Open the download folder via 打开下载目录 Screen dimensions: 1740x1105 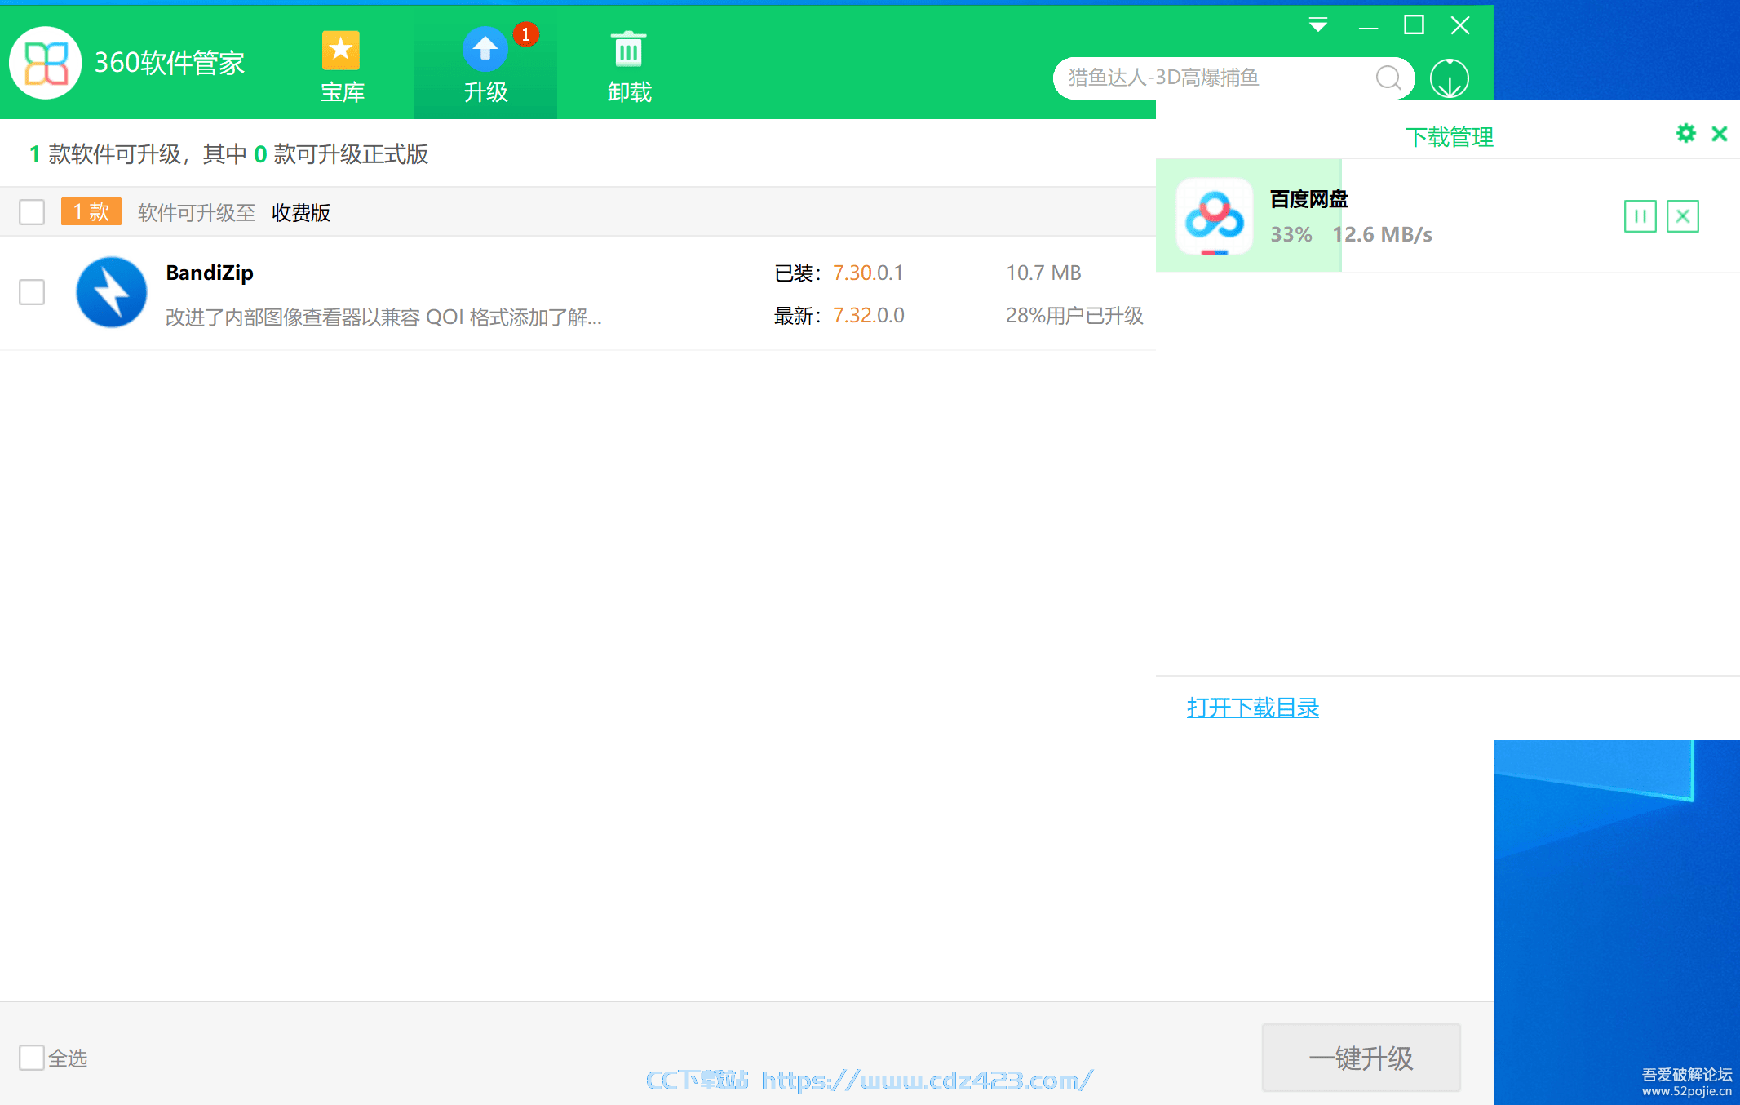coord(1253,708)
